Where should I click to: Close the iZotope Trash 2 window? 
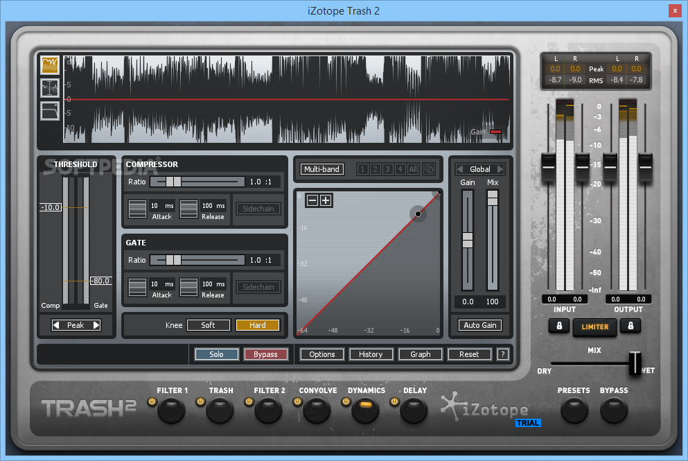(675, 10)
